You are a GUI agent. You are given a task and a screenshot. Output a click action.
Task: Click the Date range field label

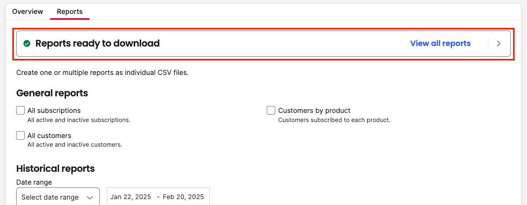34,182
